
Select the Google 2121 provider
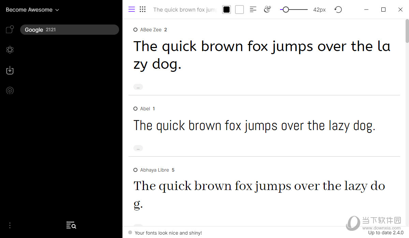click(69, 30)
